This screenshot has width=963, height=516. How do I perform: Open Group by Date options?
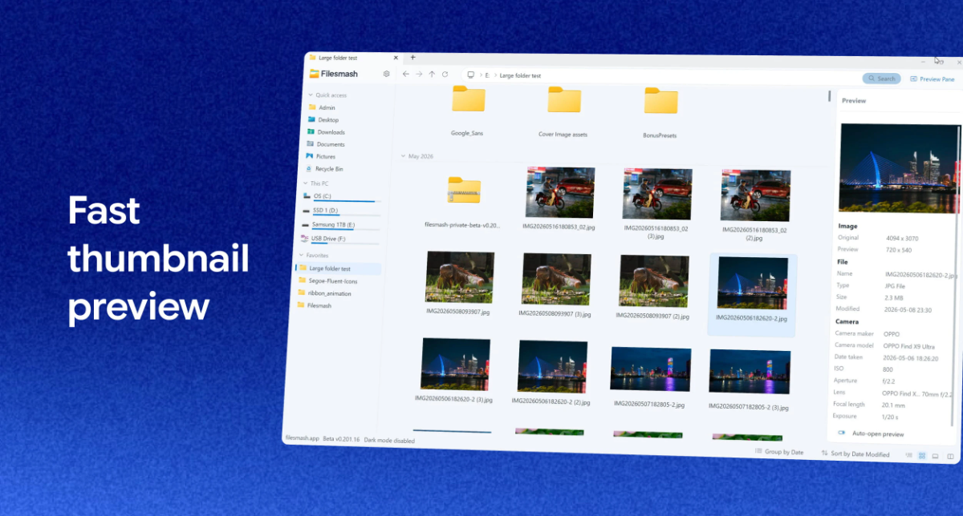pyautogui.click(x=779, y=452)
